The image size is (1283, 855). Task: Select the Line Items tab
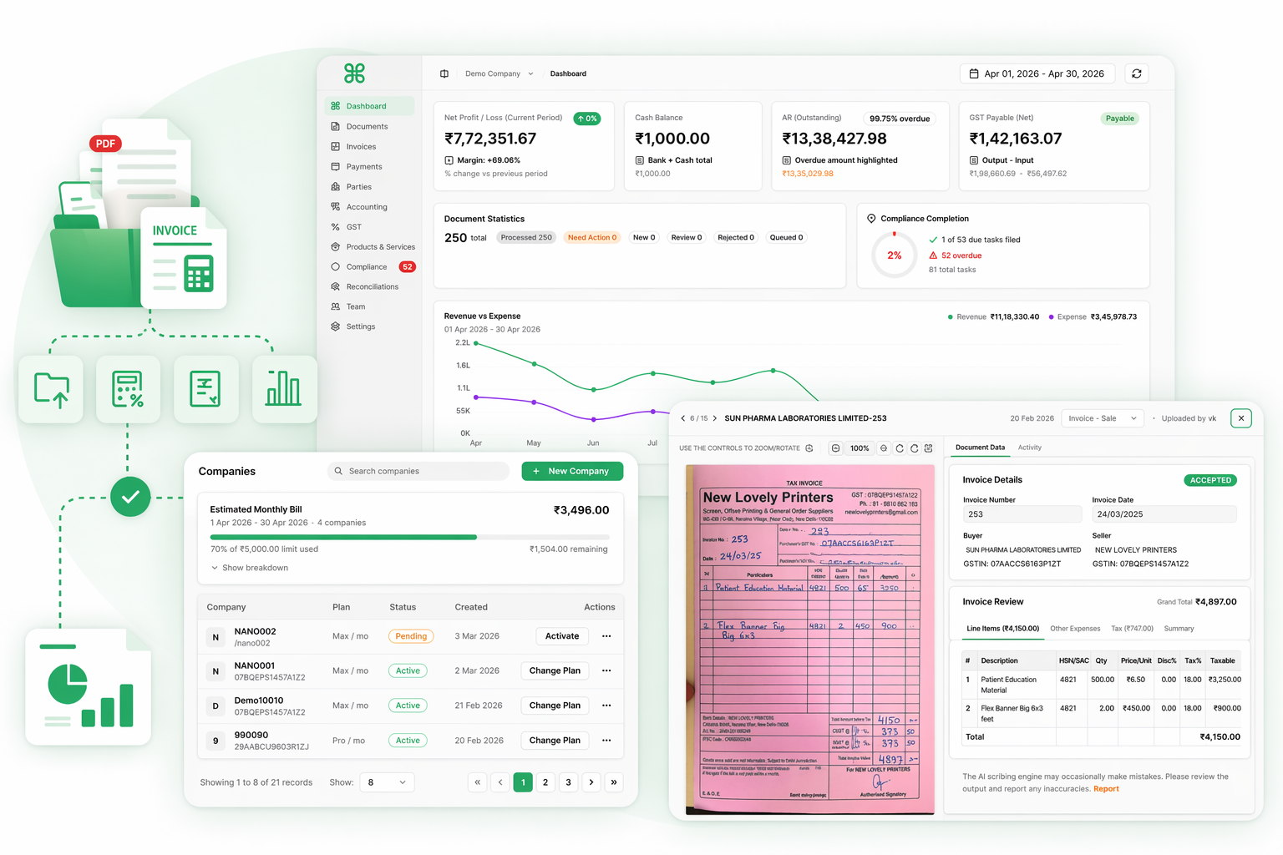pos(1002,629)
